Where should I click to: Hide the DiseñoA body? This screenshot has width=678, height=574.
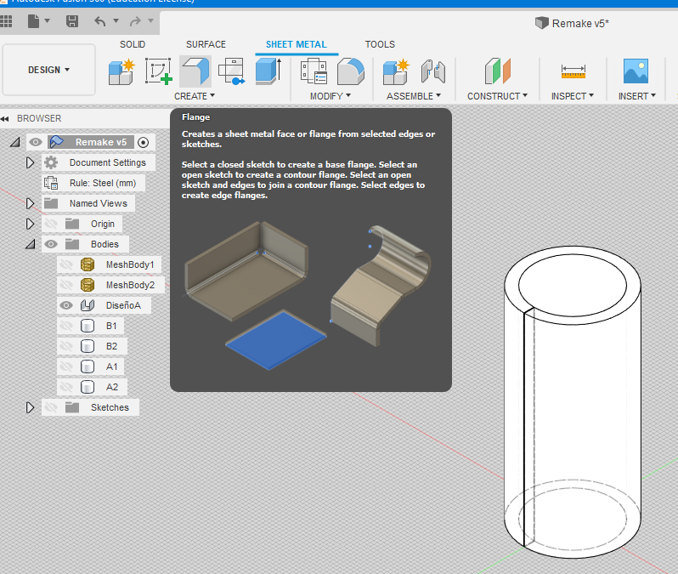[x=66, y=305]
